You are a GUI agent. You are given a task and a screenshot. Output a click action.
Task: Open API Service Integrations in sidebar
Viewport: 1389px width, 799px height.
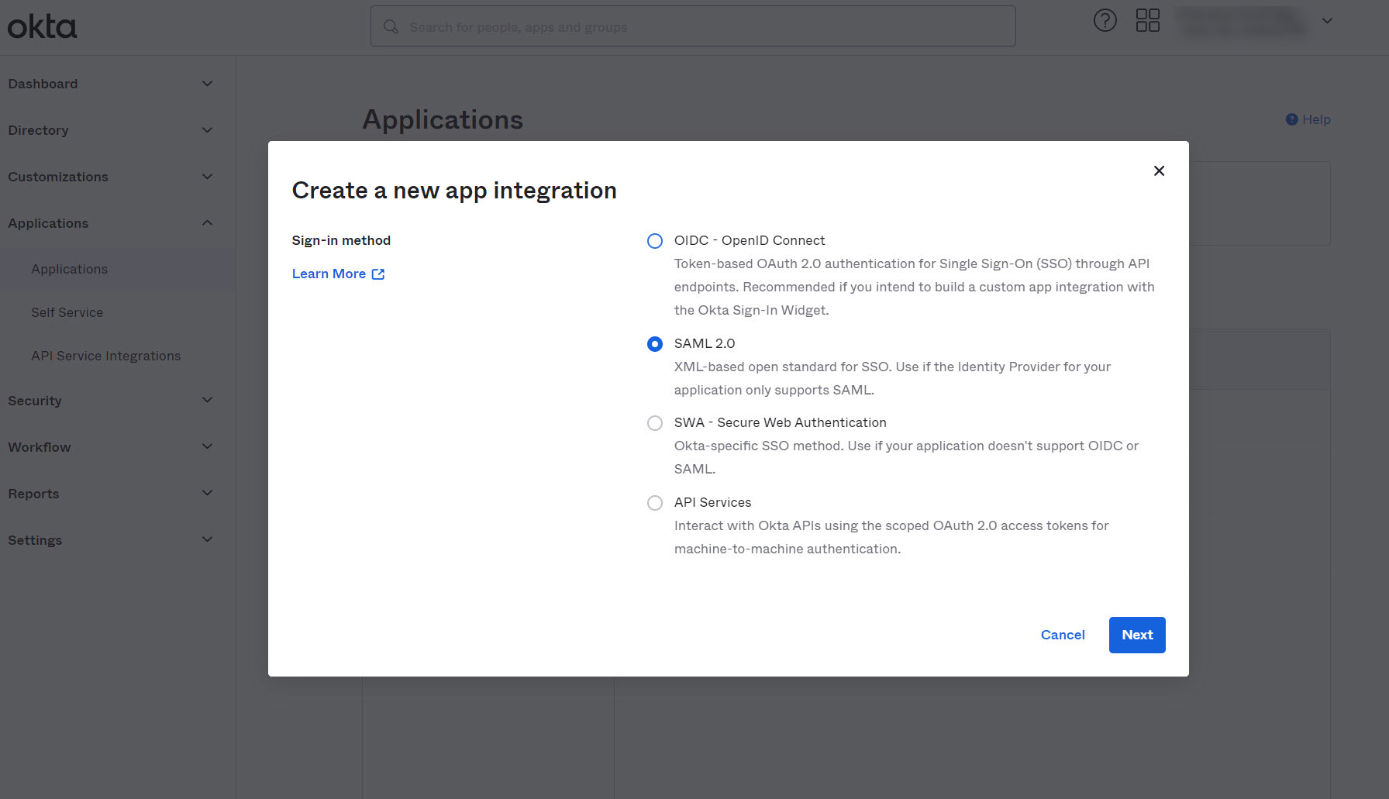[x=105, y=356]
